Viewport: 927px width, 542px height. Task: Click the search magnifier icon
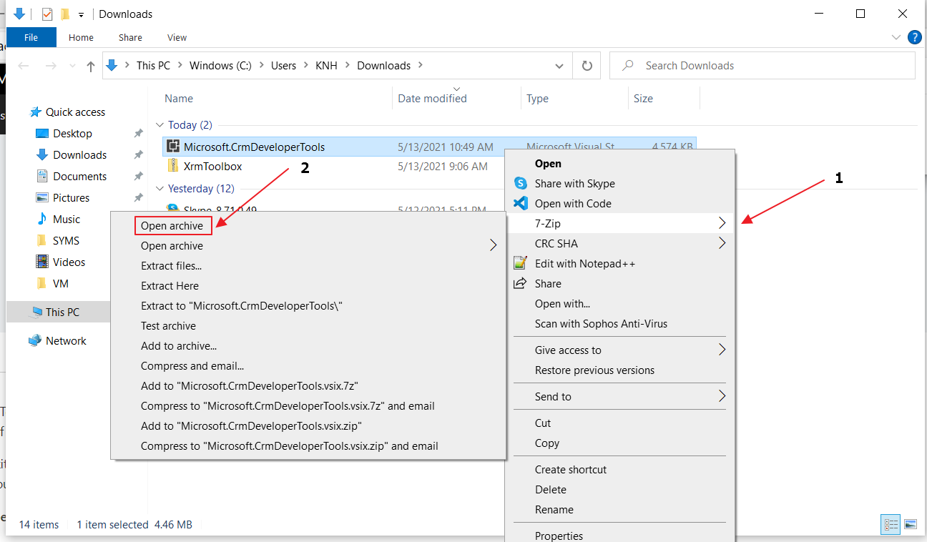pyautogui.click(x=628, y=66)
